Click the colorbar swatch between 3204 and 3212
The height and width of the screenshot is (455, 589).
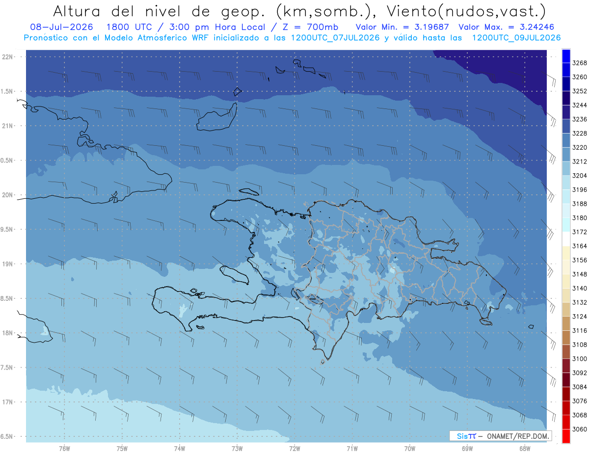pyautogui.click(x=566, y=168)
